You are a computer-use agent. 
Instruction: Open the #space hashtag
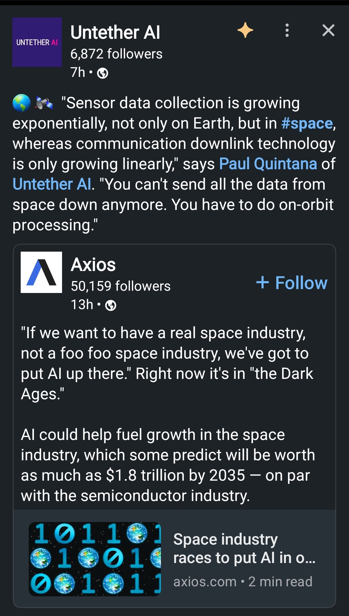point(307,123)
